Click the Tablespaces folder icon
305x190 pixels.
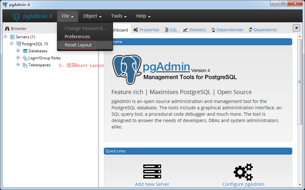tap(25, 65)
